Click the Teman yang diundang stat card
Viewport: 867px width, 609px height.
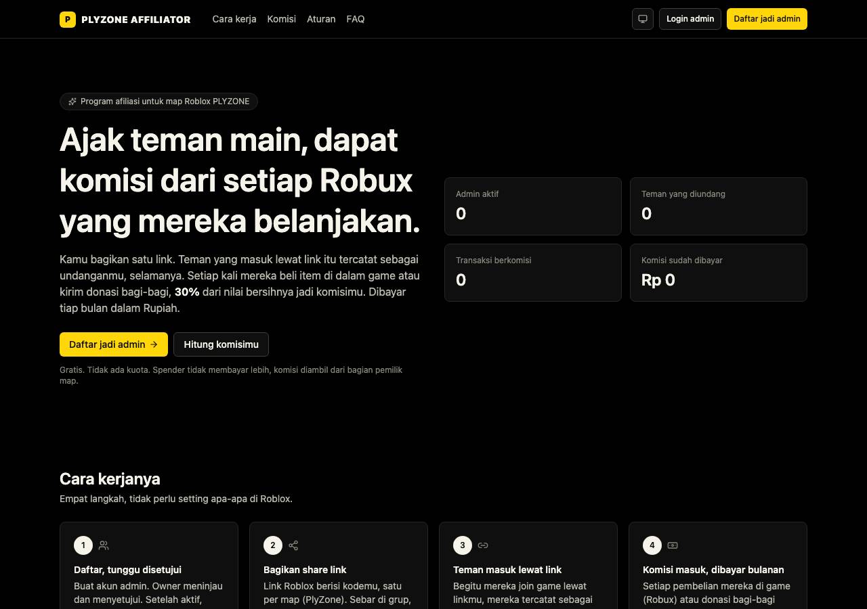(719, 206)
